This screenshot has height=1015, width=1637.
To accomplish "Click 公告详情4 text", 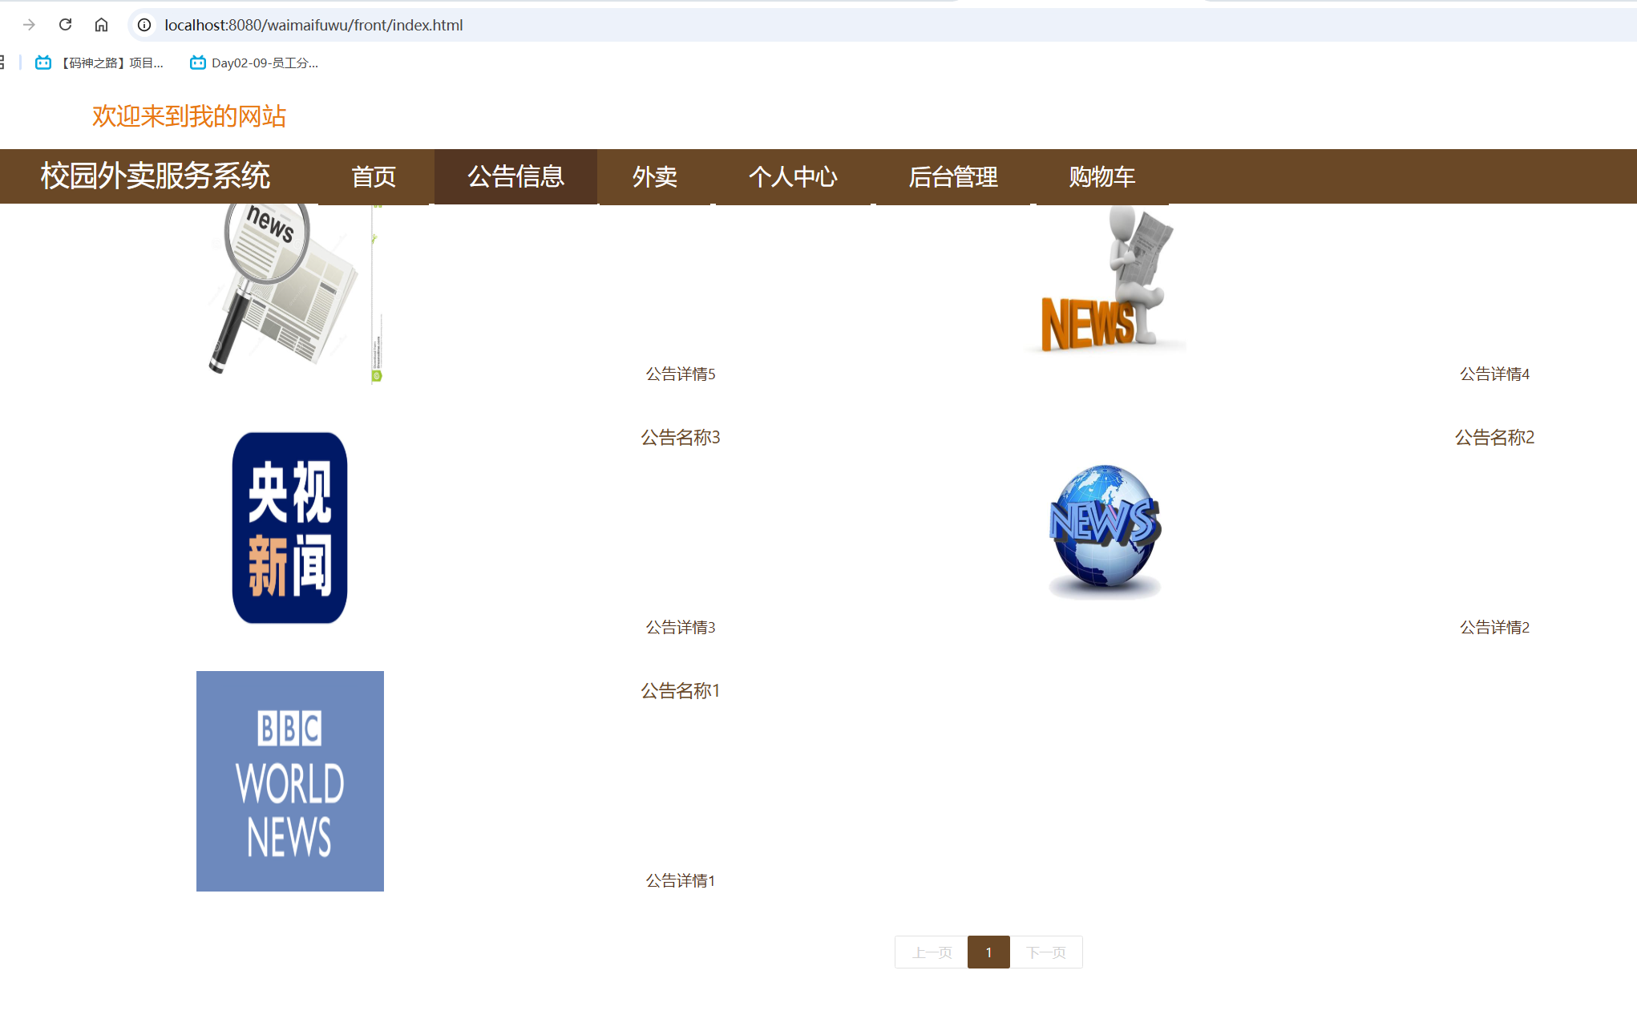I will (1494, 374).
